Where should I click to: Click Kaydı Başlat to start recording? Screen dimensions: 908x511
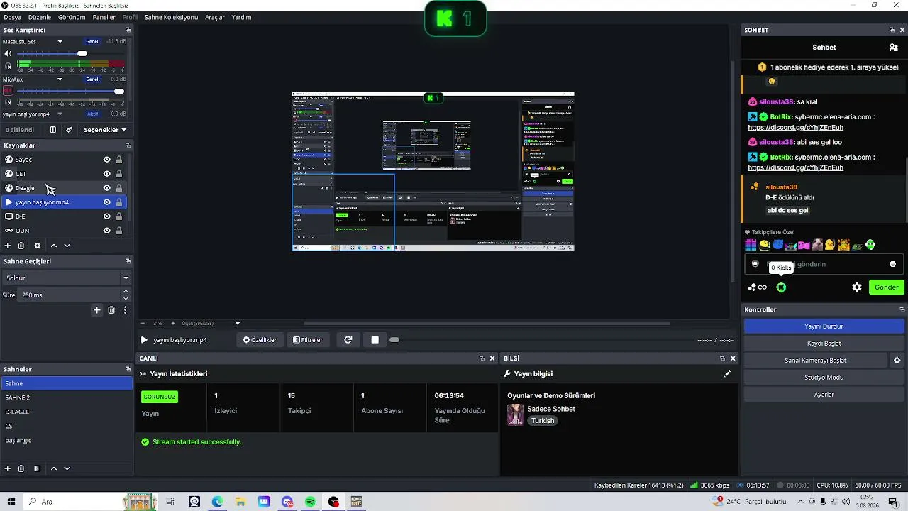[824, 344]
